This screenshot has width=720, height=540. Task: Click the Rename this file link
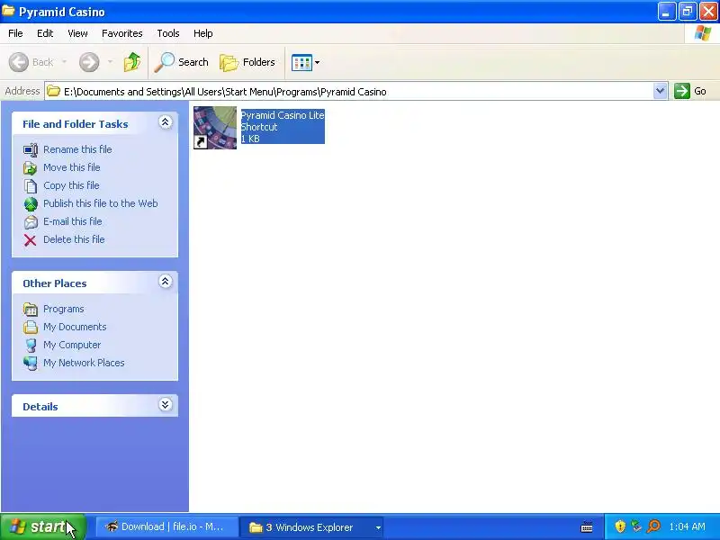pyautogui.click(x=77, y=149)
